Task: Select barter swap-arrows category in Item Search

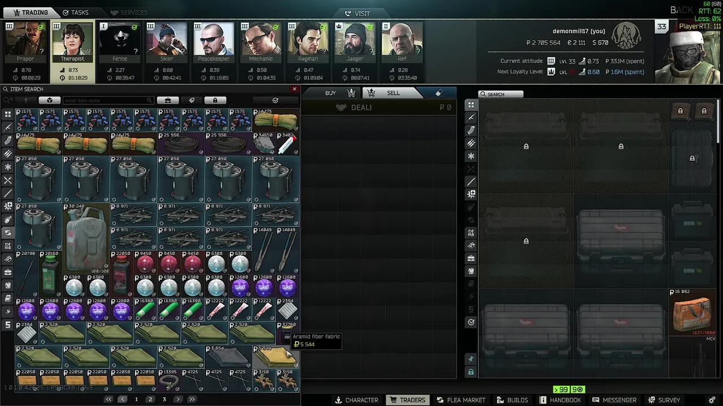Action: point(8,232)
